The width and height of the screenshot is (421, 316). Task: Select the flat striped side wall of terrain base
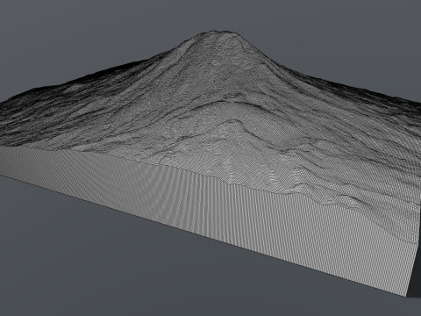(222, 217)
